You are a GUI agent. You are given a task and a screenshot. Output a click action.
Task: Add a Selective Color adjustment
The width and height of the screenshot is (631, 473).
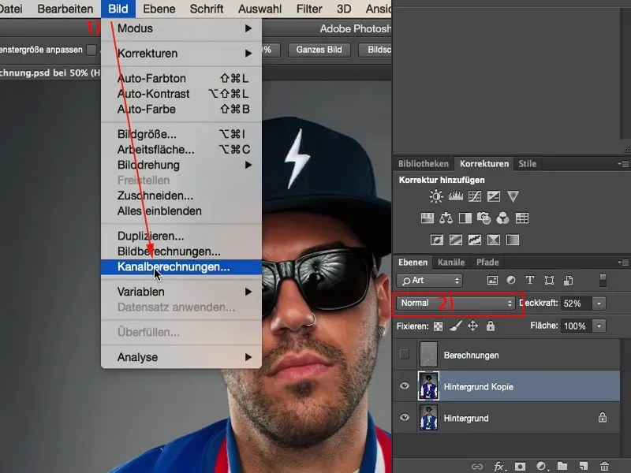pos(494,240)
